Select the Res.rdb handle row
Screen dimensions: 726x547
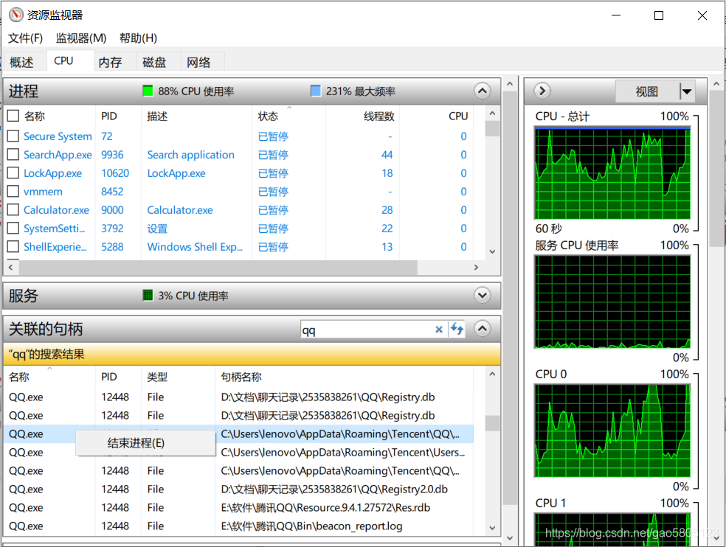point(238,508)
